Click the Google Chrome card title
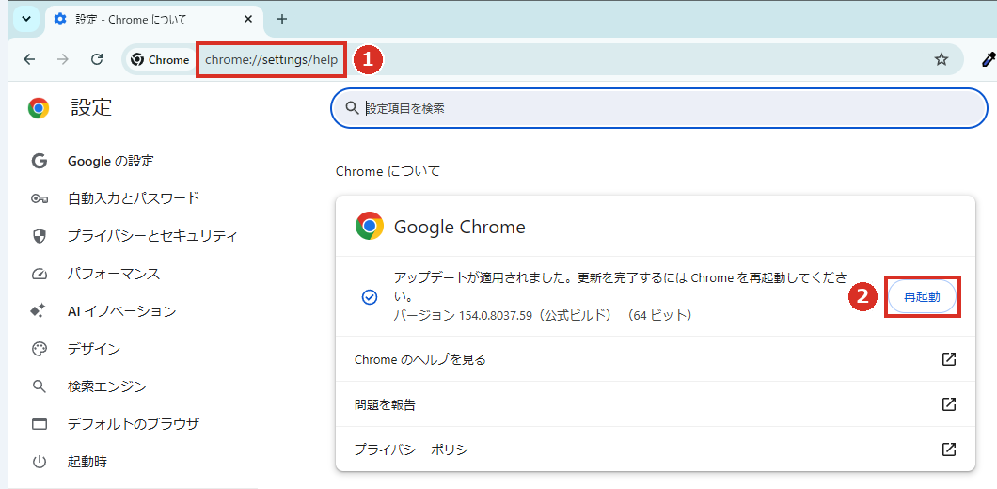 tap(460, 227)
